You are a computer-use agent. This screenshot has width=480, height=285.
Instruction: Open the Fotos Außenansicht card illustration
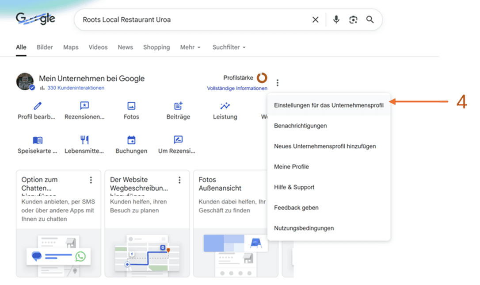(x=236, y=253)
